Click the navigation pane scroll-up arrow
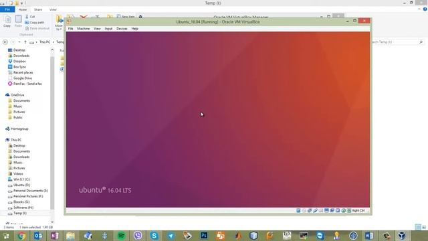Viewport: 428px width, 241px height. 52,50
